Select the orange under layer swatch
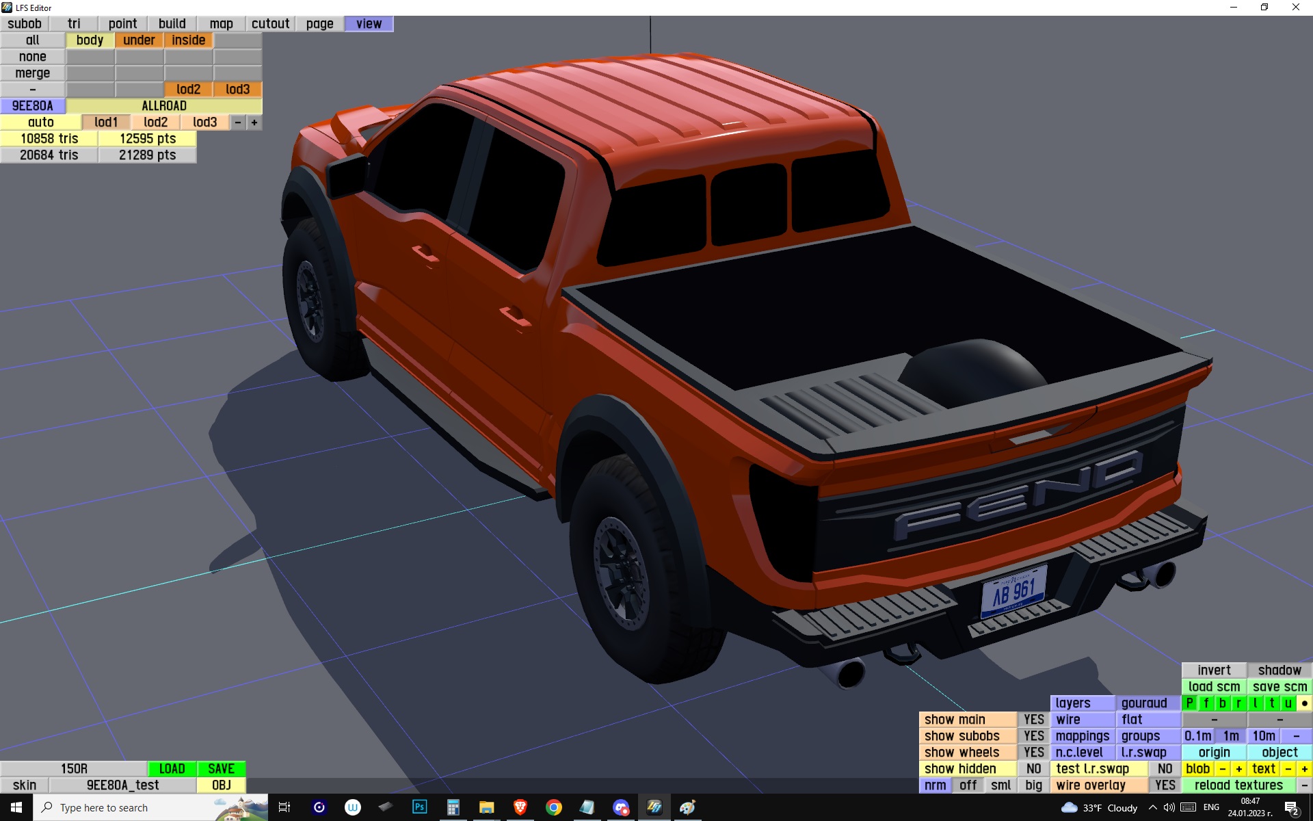The width and height of the screenshot is (1313, 821). (139, 40)
